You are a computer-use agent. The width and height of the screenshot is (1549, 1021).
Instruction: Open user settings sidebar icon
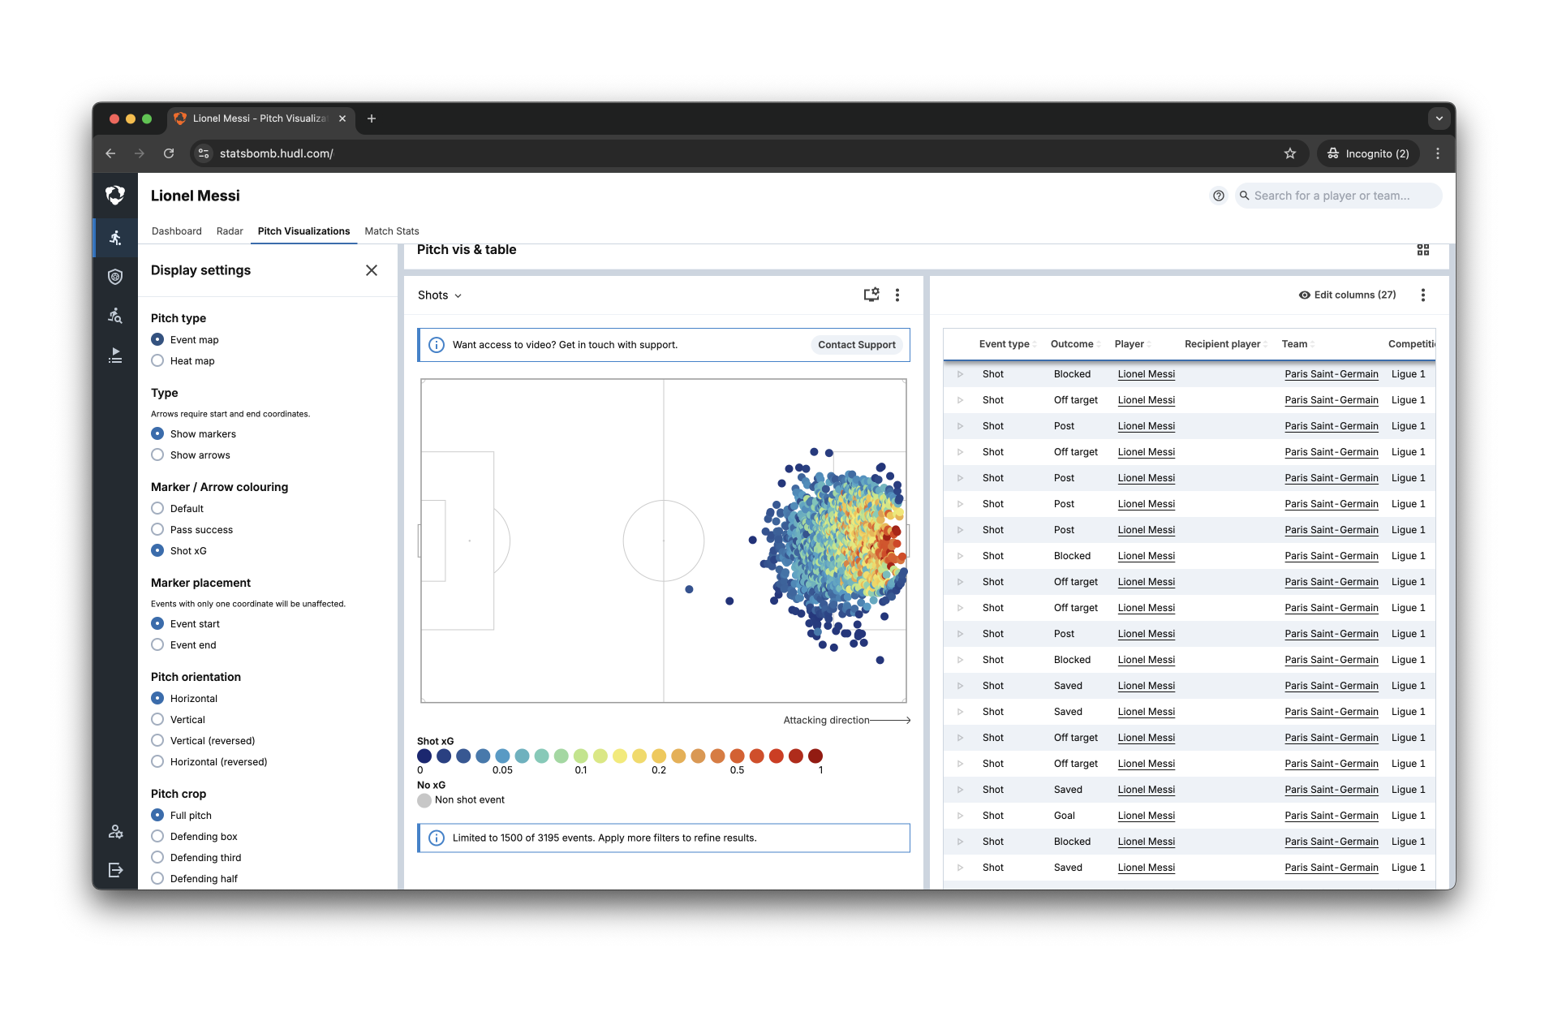pyautogui.click(x=115, y=831)
